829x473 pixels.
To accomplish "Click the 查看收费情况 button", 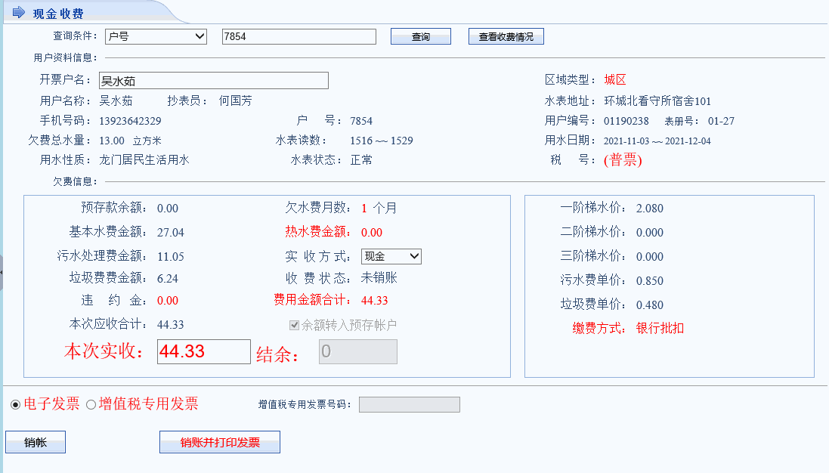I will (x=506, y=36).
